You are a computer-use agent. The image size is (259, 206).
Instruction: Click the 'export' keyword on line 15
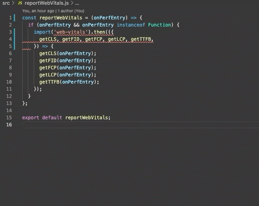click(x=30, y=117)
